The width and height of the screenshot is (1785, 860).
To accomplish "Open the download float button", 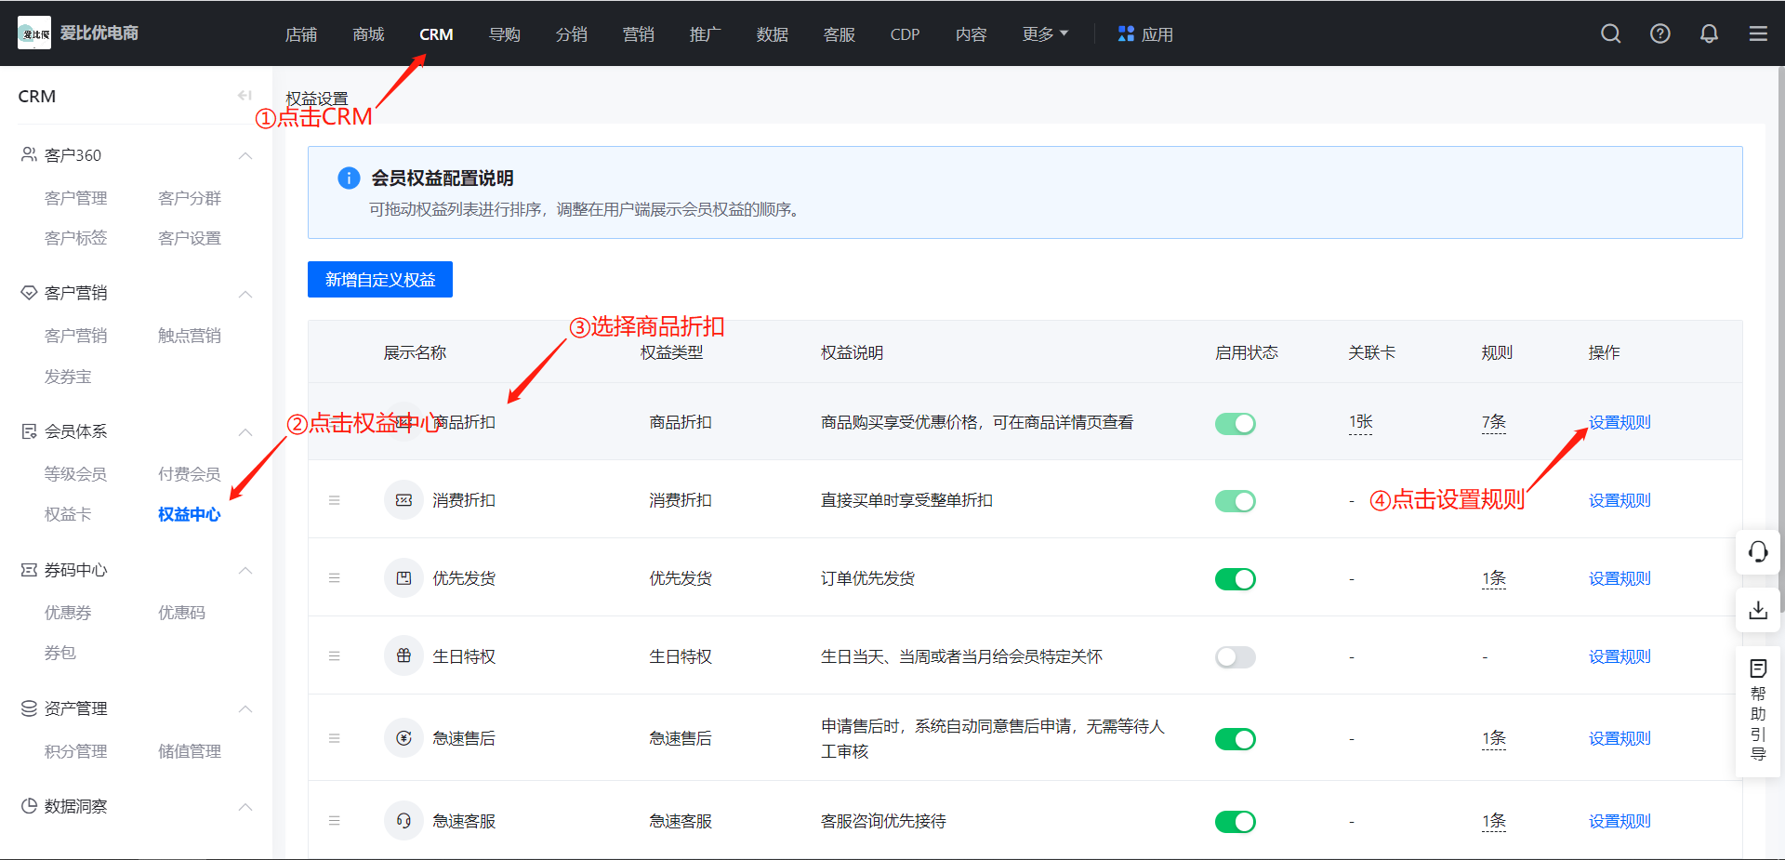I will tap(1758, 610).
